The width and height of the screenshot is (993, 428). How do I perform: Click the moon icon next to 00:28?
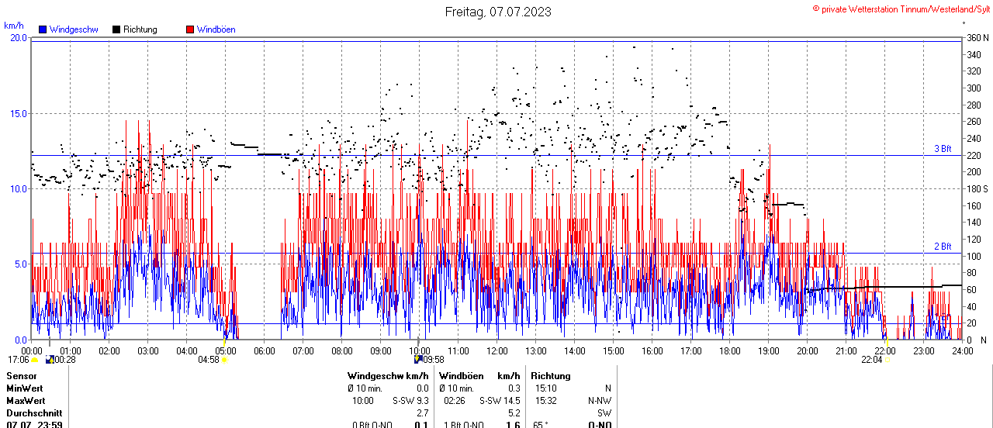[x=50, y=360]
